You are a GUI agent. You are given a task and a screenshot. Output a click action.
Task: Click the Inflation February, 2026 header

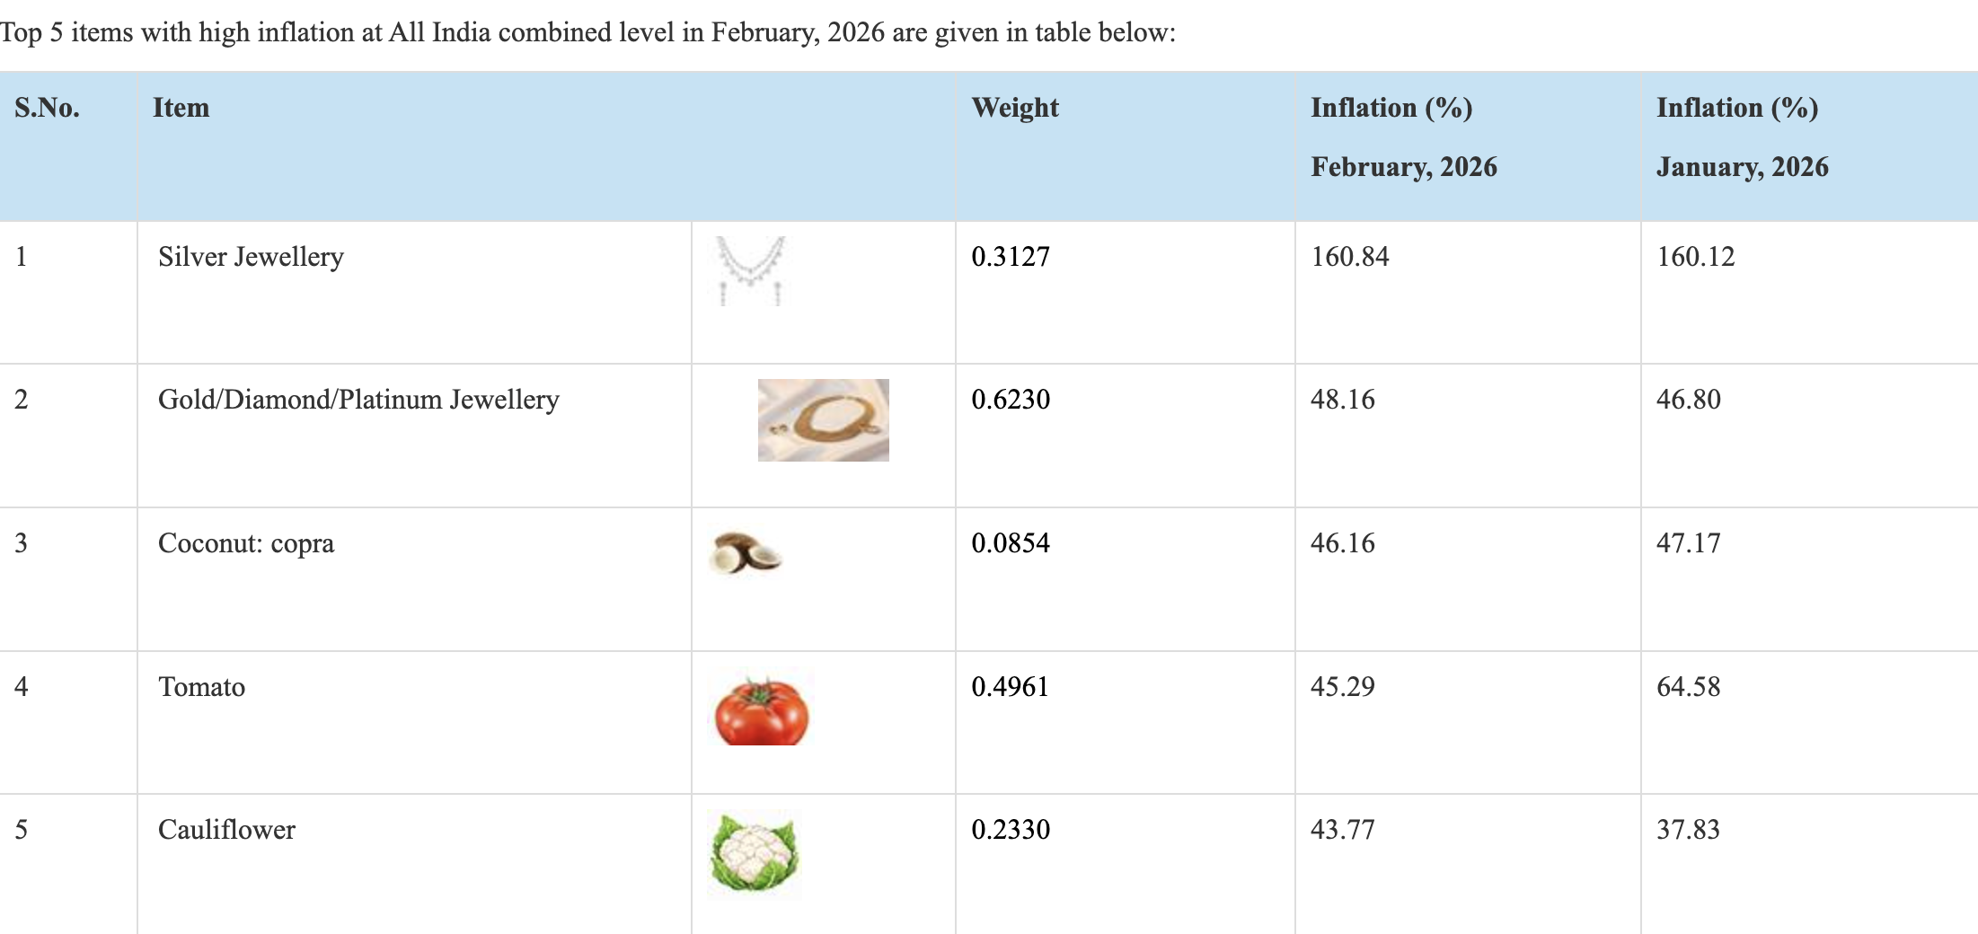click(x=1403, y=137)
